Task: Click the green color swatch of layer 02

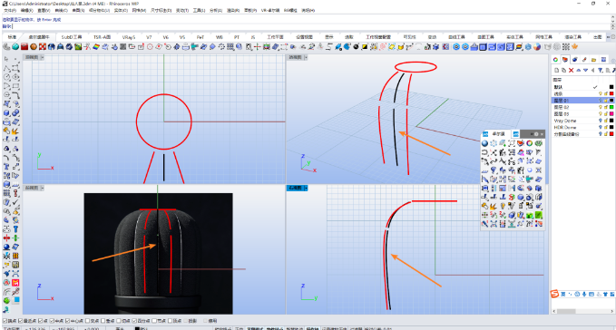Action: [x=611, y=107]
